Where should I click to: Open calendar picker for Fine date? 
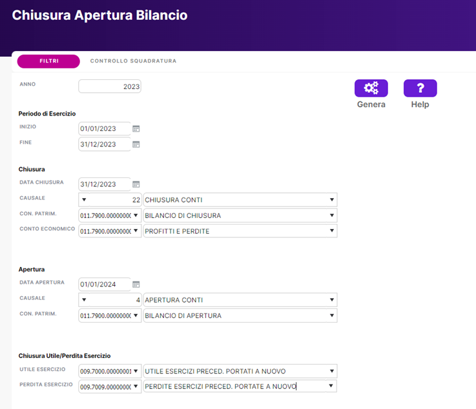click(136, 145)
